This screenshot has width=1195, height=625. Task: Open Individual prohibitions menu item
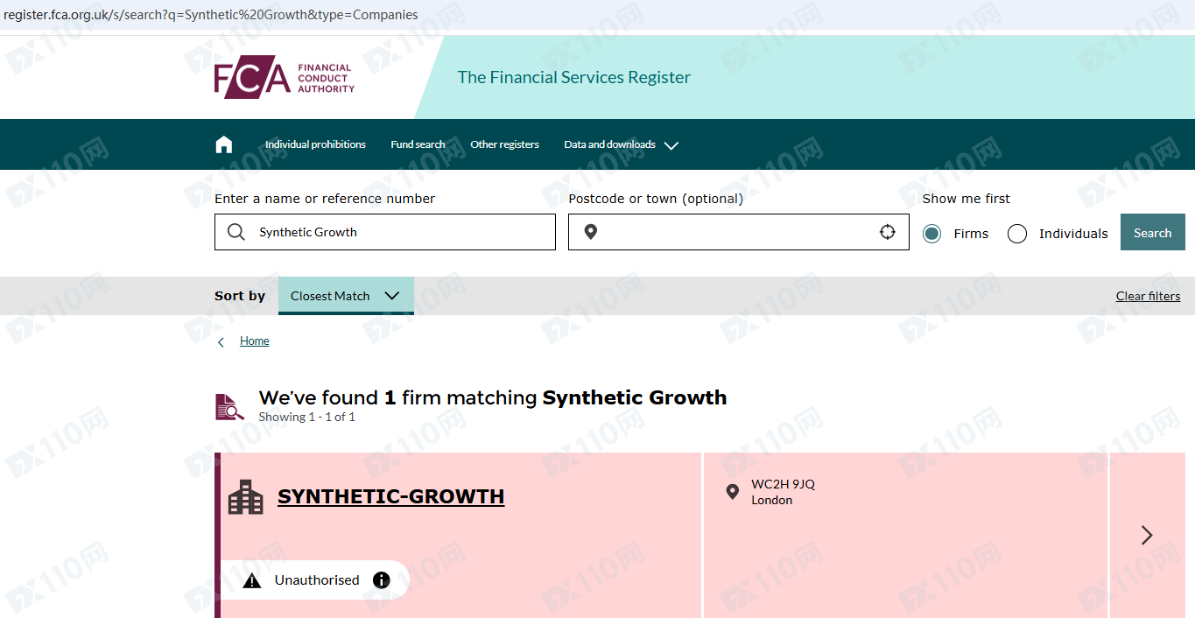[315, 144]
